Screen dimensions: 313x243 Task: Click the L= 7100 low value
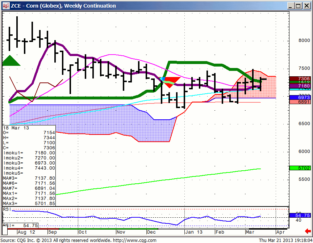point(29,142)
